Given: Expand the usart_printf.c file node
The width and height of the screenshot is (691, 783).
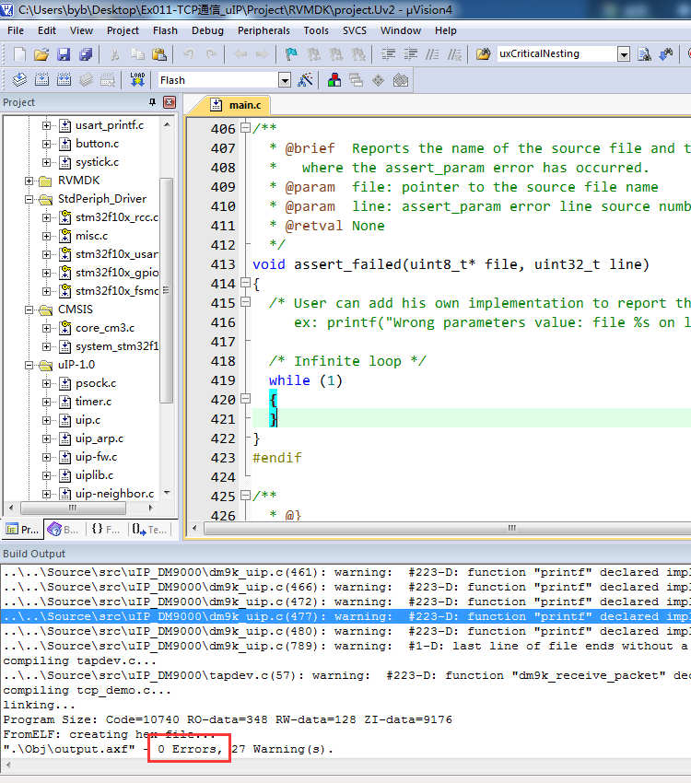Looking at the screenshot, I should pos(46,125).
